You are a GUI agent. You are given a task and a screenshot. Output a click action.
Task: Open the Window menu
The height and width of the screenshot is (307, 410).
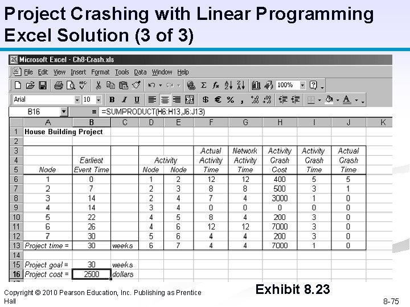(x=162, y=72)
